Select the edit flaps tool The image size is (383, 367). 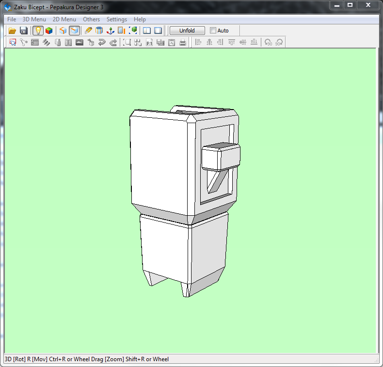35,42
